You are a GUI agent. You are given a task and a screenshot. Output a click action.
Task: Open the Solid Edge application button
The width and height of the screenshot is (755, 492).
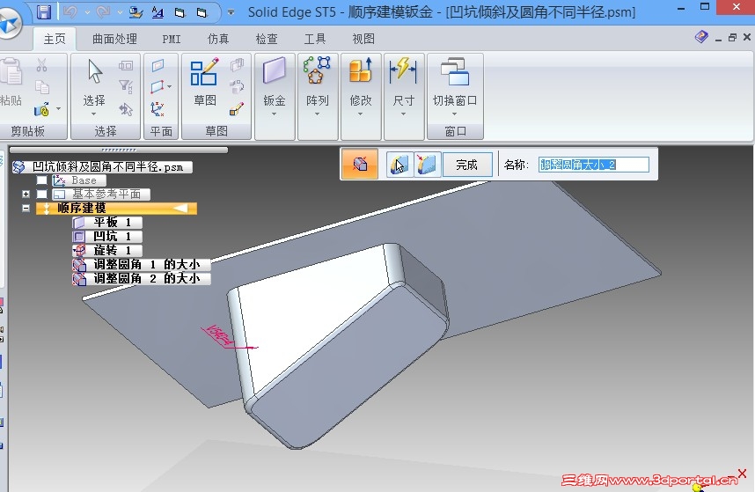(x=9, y=22)
